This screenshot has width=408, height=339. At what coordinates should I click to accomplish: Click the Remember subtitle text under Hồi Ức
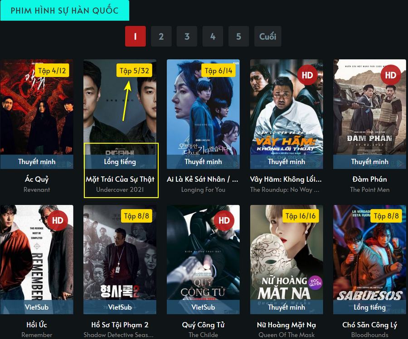[37, 335]
